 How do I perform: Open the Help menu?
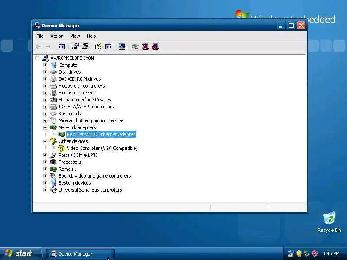click(x=91, y=36)
